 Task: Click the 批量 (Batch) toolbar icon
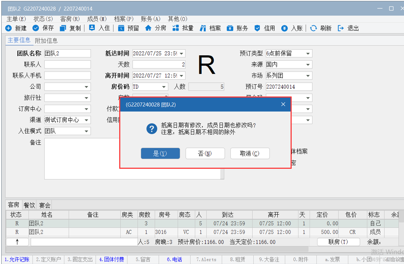pos(176,28)
